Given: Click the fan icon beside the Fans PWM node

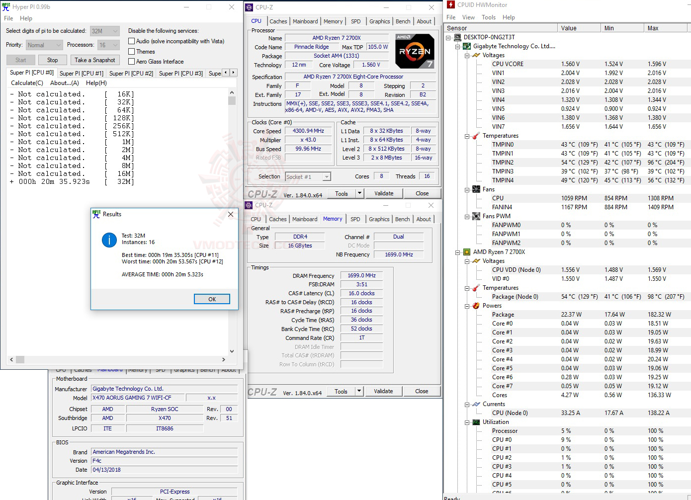Looking at the screenshot, I should coord(476,216).
